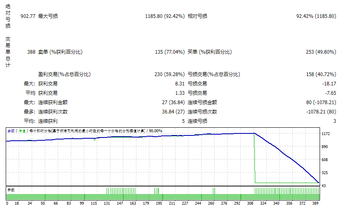Select the 1185.80 (92.42%) max drawdown value

point(164,16)
